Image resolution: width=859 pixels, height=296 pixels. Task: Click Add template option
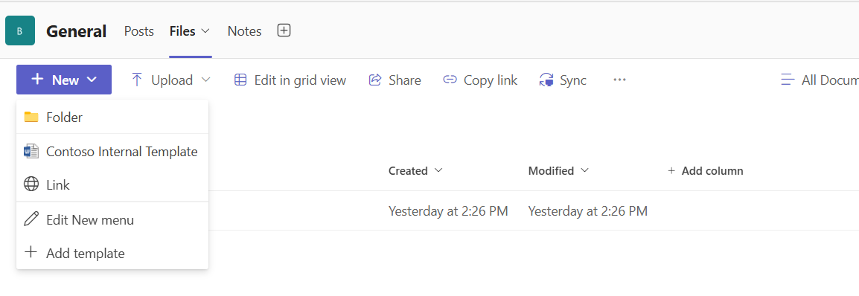(112, 254)
